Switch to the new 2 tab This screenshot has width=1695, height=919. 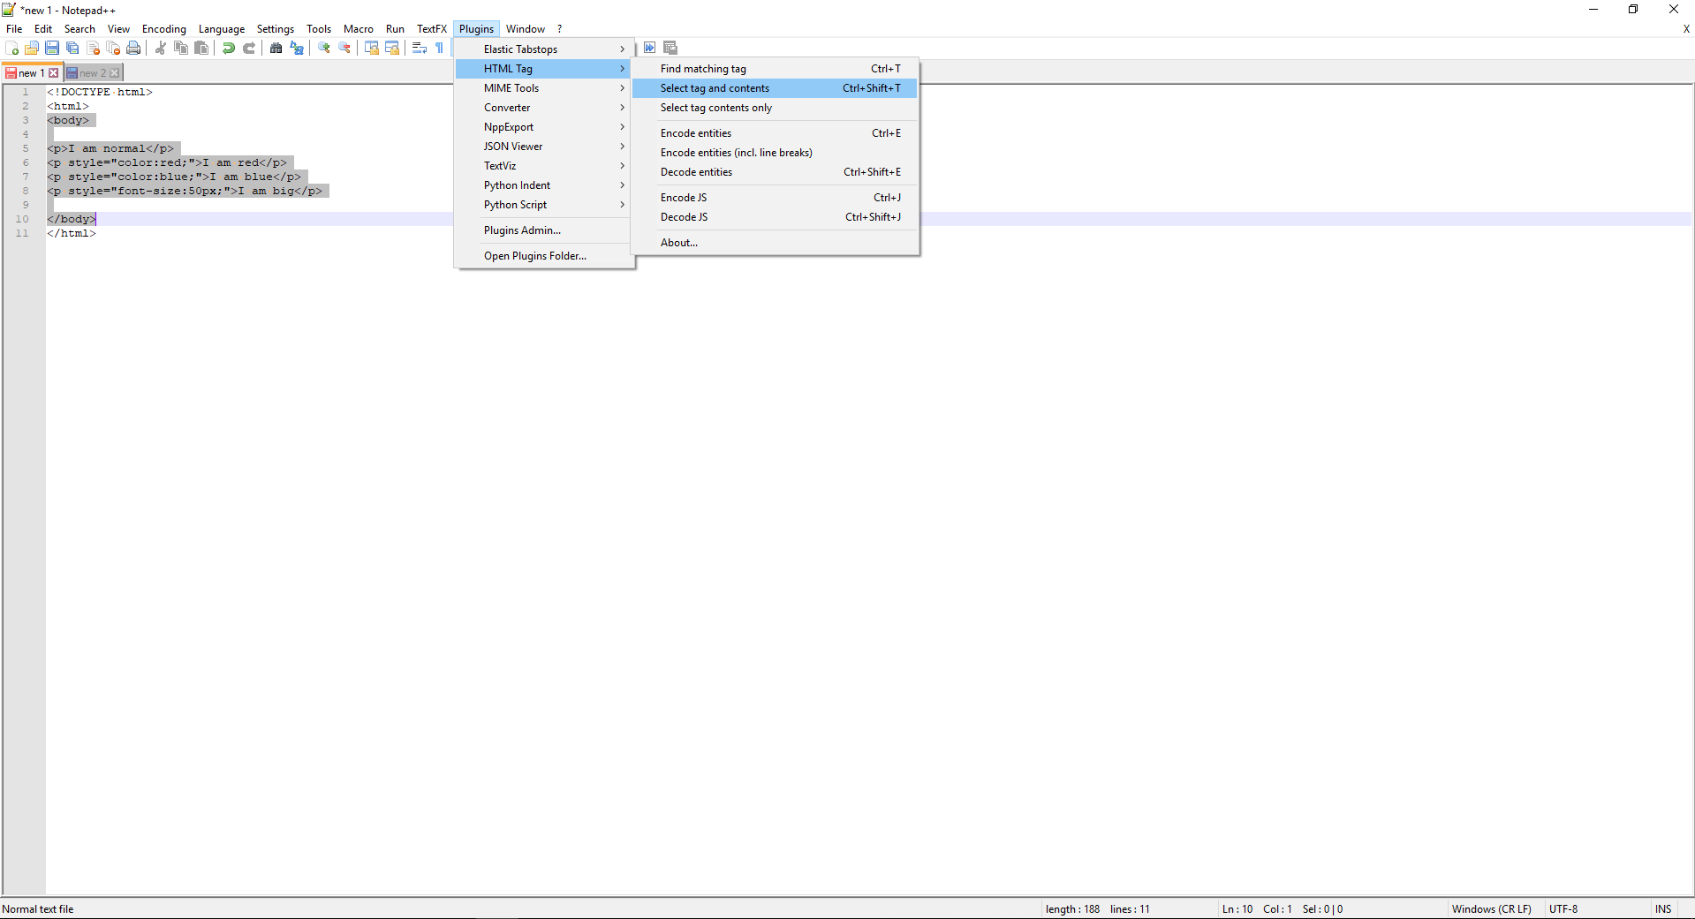[x=92, y=73]
